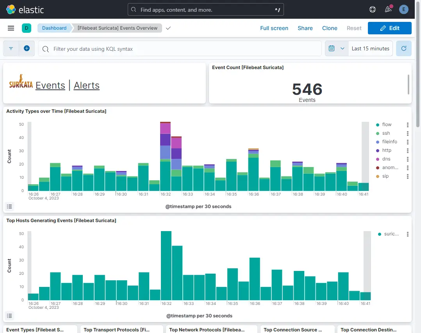Toggle legend for Activity Types chart

tap(10, 207)
